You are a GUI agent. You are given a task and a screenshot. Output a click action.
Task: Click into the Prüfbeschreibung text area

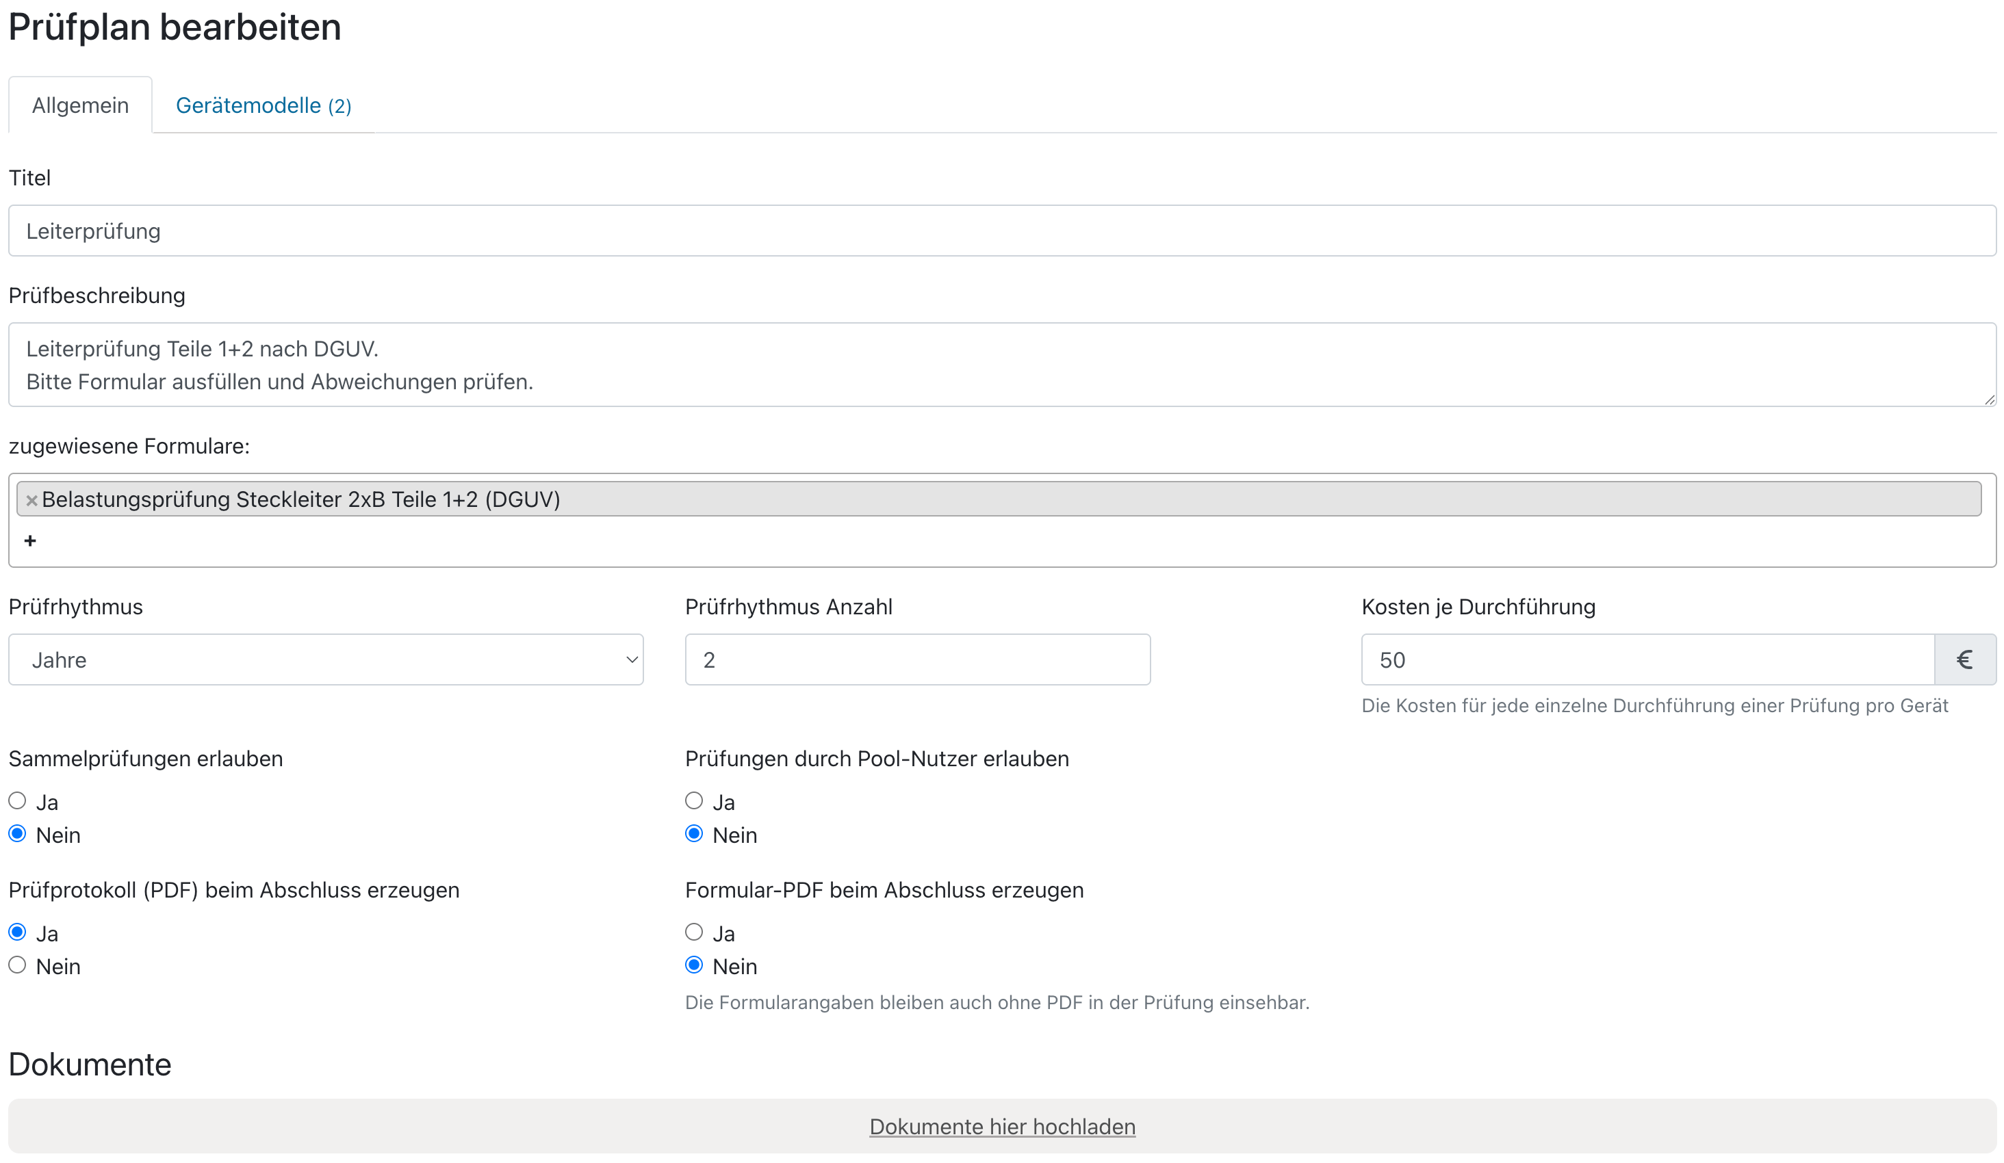[1002, 365]
